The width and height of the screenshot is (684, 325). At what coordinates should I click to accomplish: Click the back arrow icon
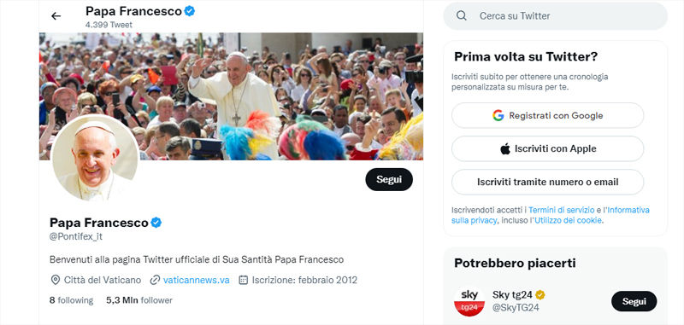(56, 16)
